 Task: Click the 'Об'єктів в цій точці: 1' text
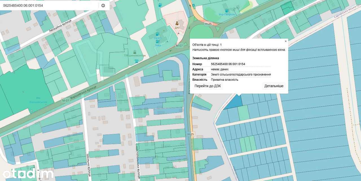207,45
